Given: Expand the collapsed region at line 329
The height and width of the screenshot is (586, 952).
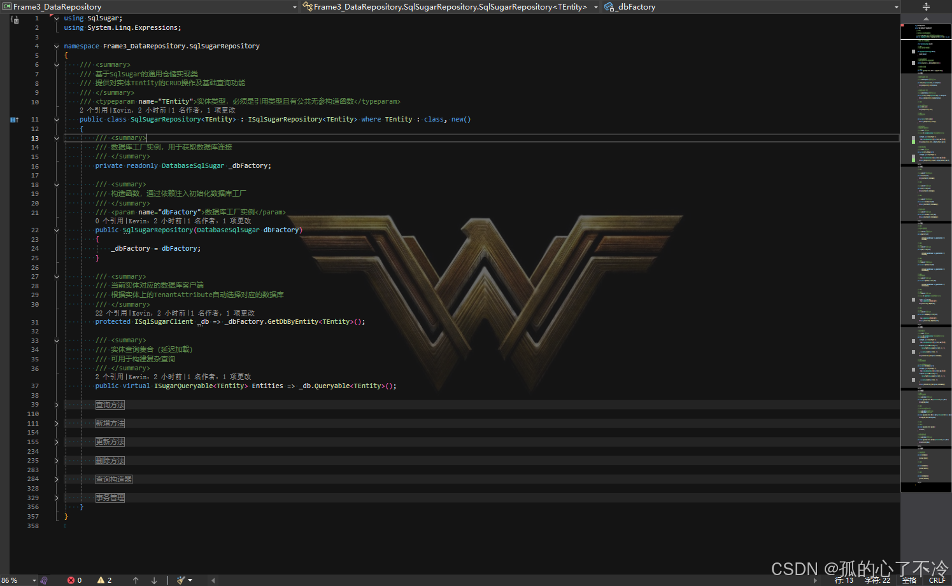Looking at the screenshot, I should 57,498.
